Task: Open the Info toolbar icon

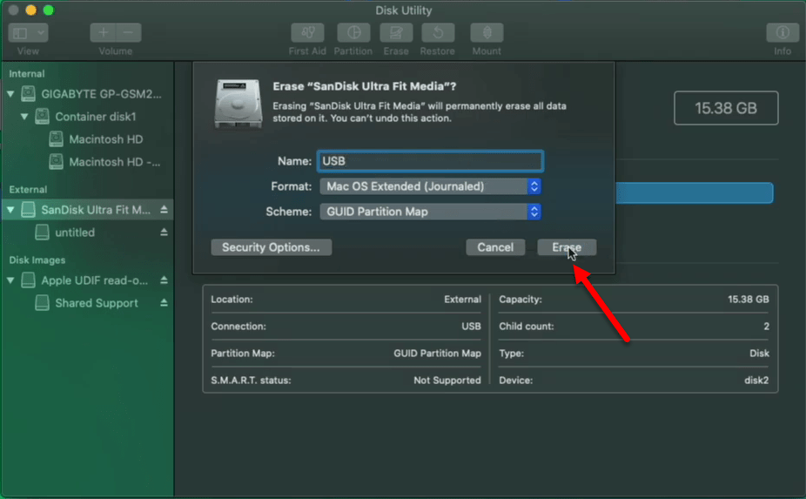Action: (x=782, y=33)
